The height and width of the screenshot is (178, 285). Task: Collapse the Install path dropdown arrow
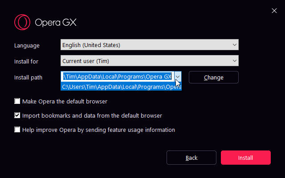[x=178, y=77]
